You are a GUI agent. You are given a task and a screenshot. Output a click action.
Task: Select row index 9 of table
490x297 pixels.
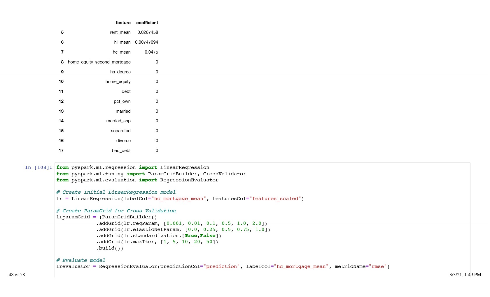tap(62, 72)
